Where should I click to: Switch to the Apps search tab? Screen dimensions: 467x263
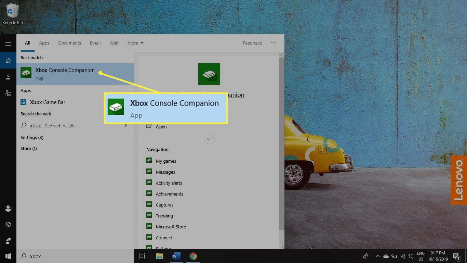44,43
